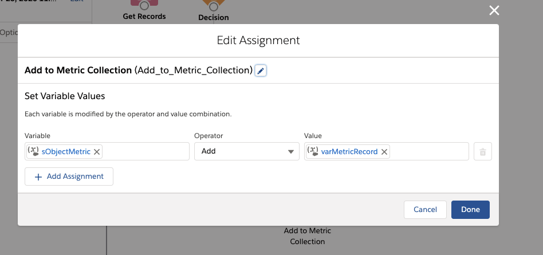Click the Add_to_Metric_Collection API name text
The width and height of the screenshot is (543, 255).
tap(194, 70)
